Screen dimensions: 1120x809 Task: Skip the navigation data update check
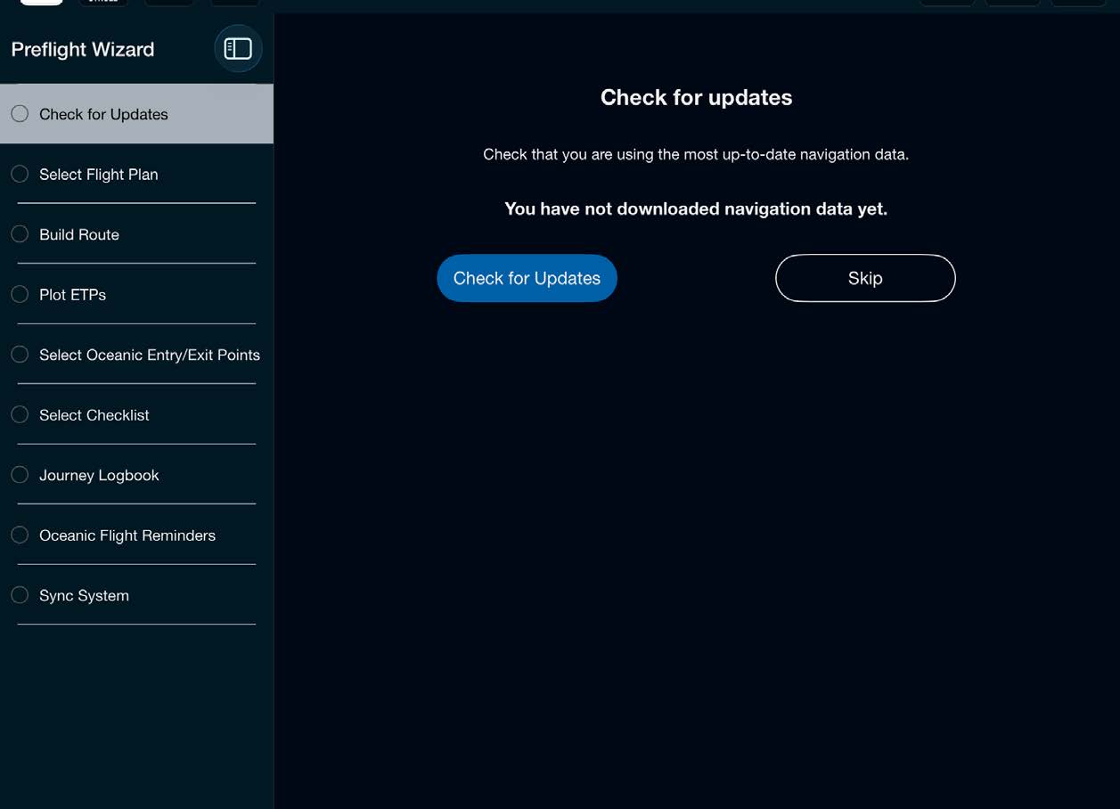coord(865,278)
